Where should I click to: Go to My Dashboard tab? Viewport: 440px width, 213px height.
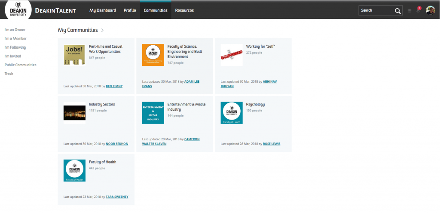[x=102, y=10]
